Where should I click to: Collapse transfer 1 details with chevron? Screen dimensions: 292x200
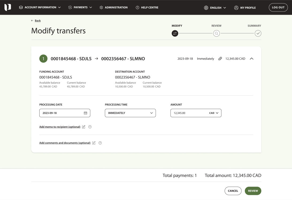tap(251, 59)
